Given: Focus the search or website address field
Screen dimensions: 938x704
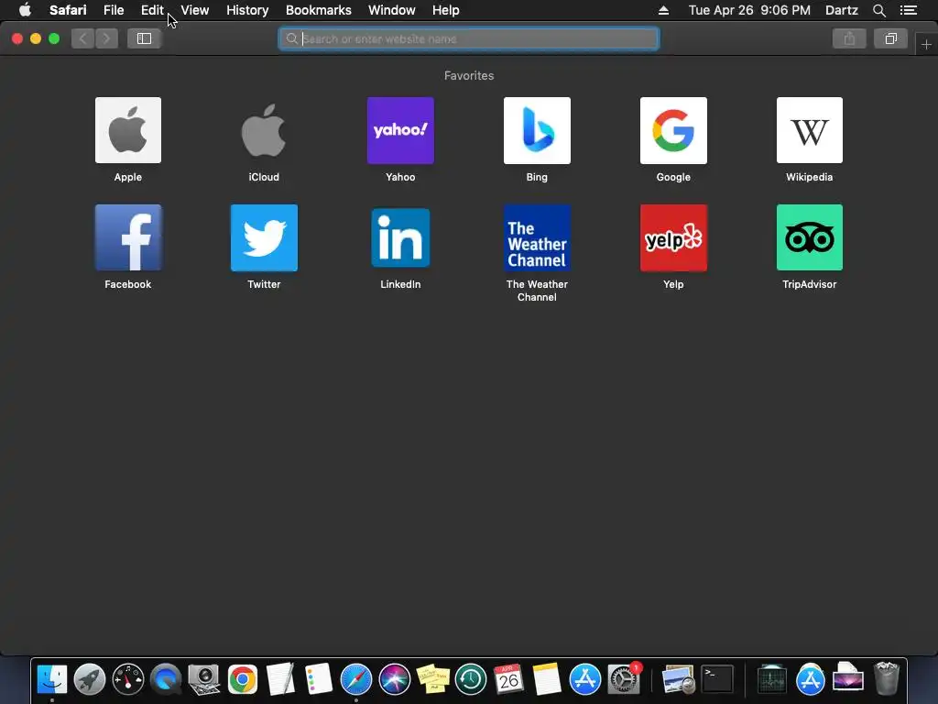Looking at the screenshot, I should click(x=469, y=38).
